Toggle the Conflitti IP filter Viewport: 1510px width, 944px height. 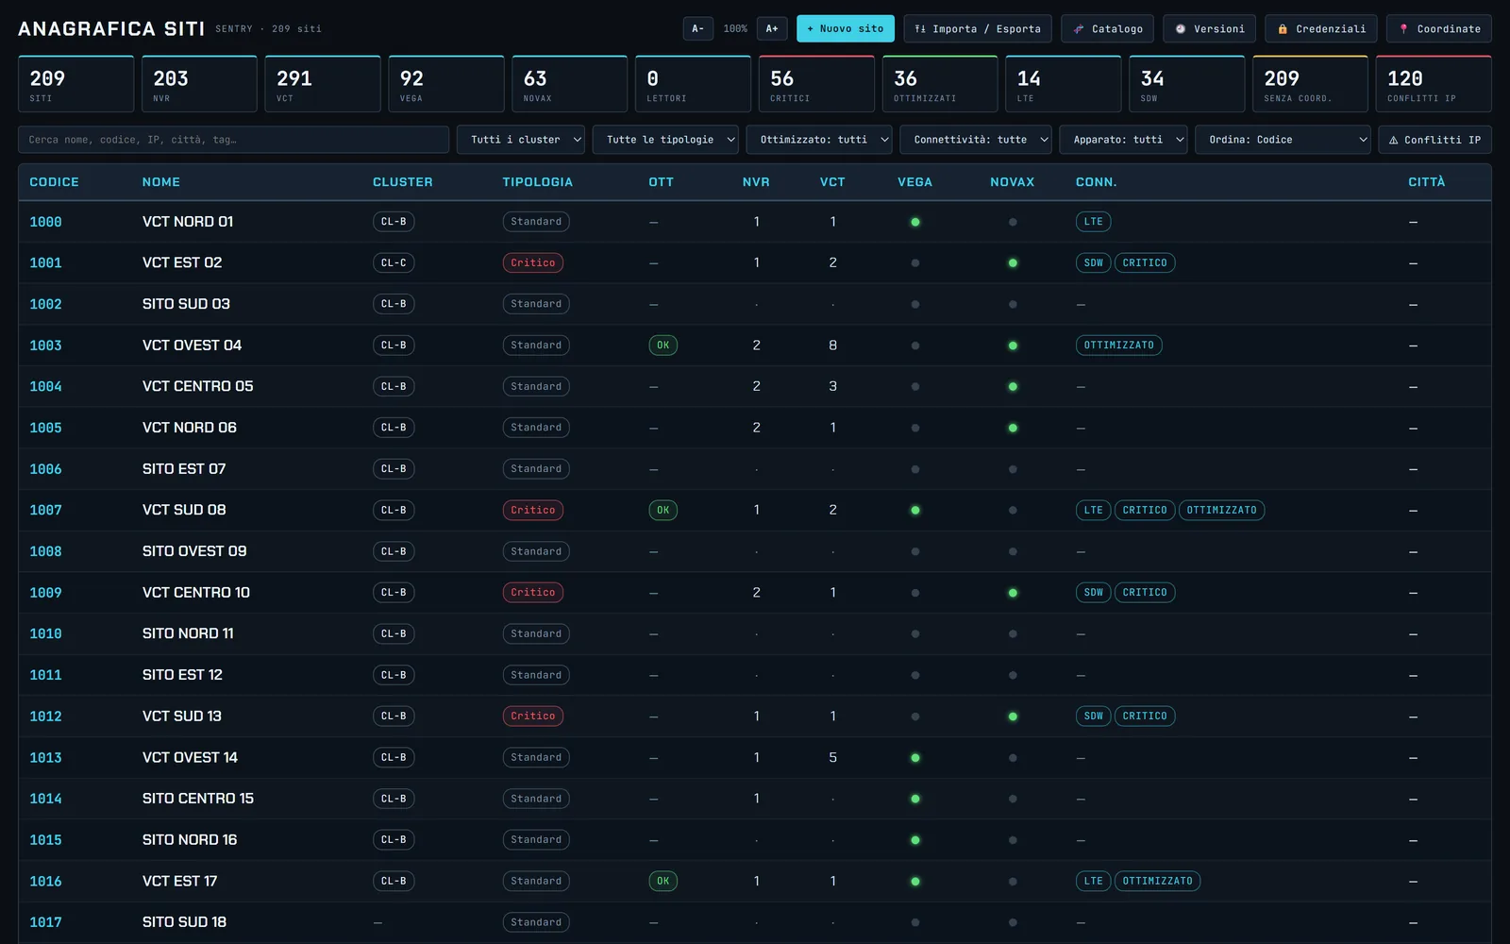[x=1434, y=140]
